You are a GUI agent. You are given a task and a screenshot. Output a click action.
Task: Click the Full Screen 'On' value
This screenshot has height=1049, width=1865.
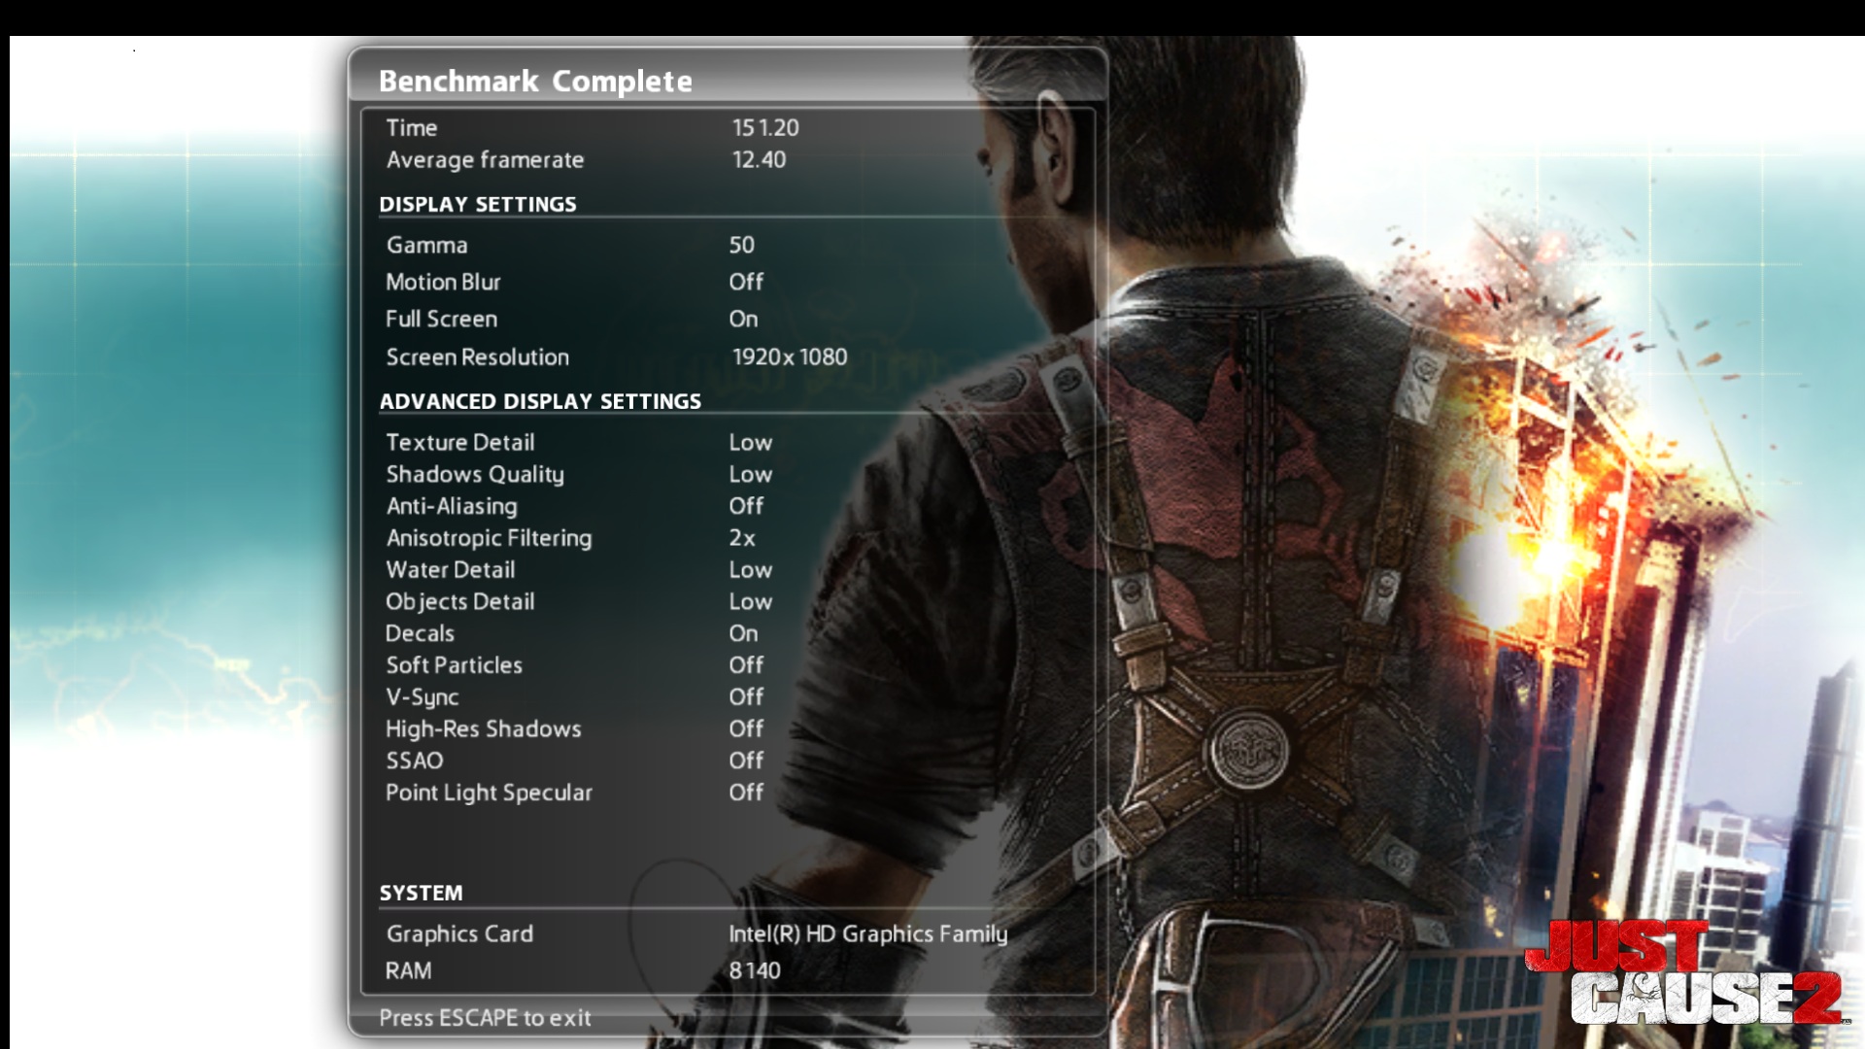[743, 319]
